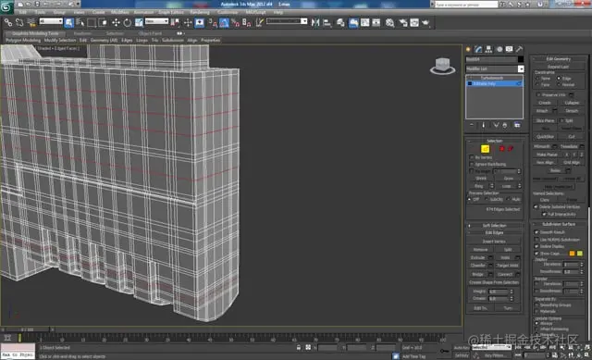Collapse the Selection rollout header

coord(495,141)
